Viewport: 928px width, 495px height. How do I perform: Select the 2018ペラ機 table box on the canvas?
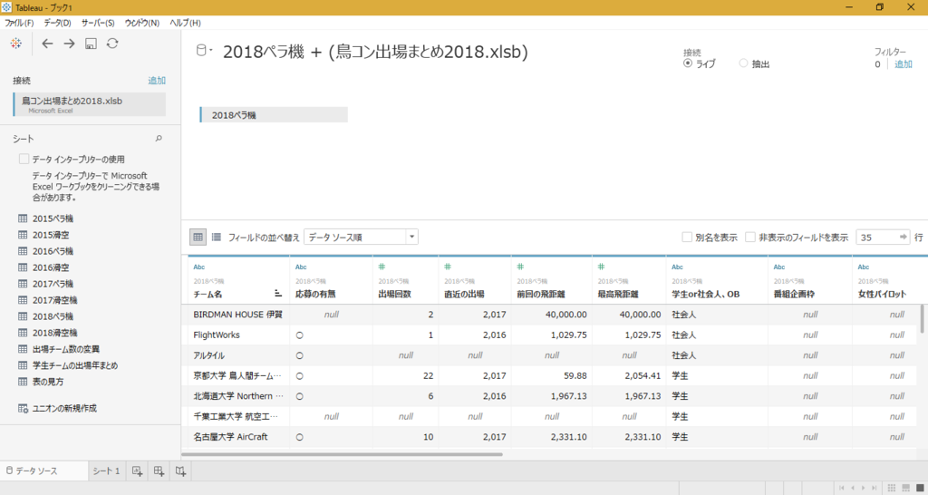click(274, 115)
